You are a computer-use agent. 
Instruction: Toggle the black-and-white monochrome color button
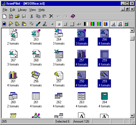pyautogui.click(x=86, y=24)
